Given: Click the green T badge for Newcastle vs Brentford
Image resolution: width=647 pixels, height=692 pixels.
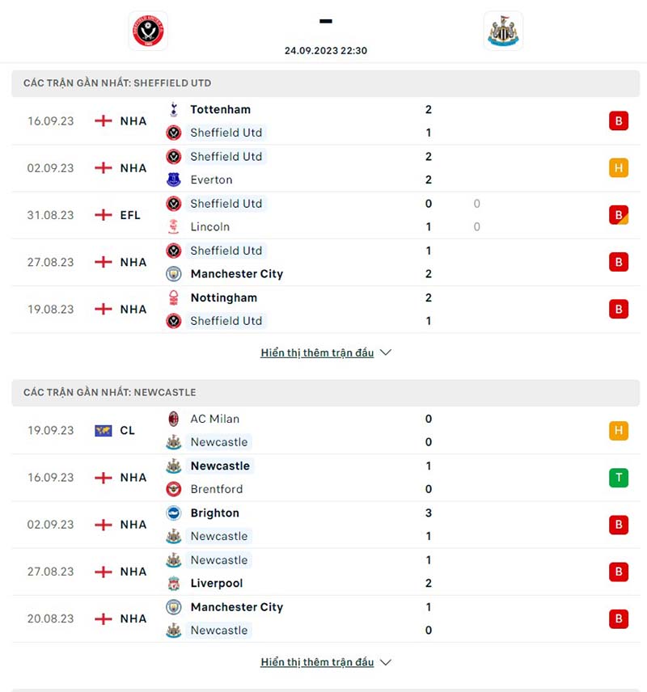Looking at the screenshot, I should click(x=619, y=478).
